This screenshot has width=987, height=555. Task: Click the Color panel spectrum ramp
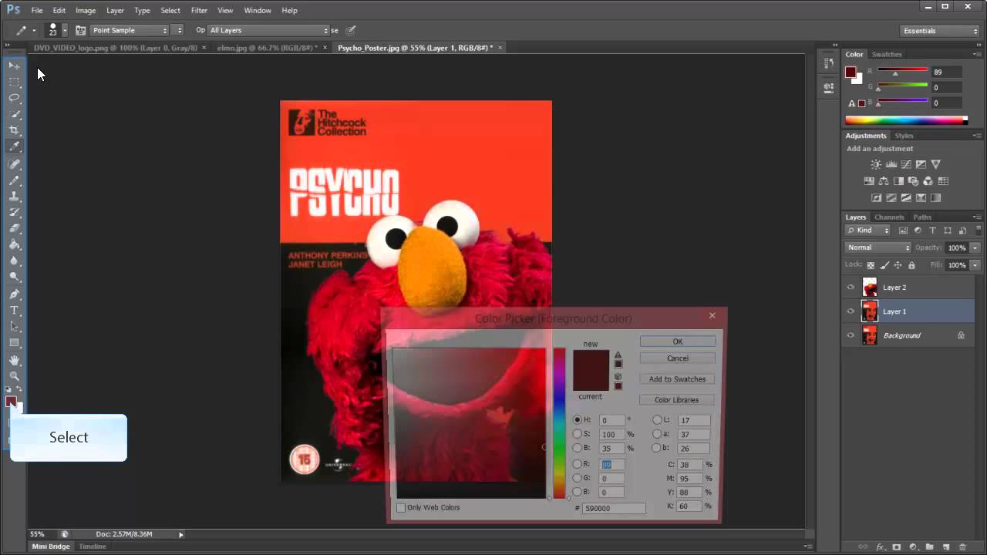[x=906, y=120]
